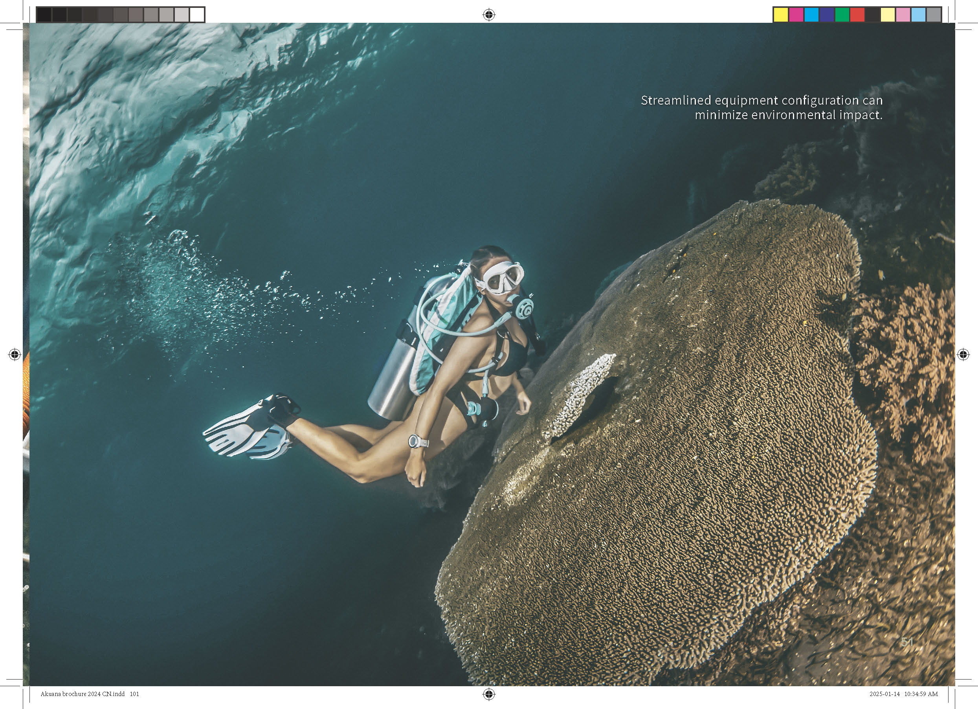Click the darkest black grayscale swatch
The image size is (978, 709).
[44, 15]
